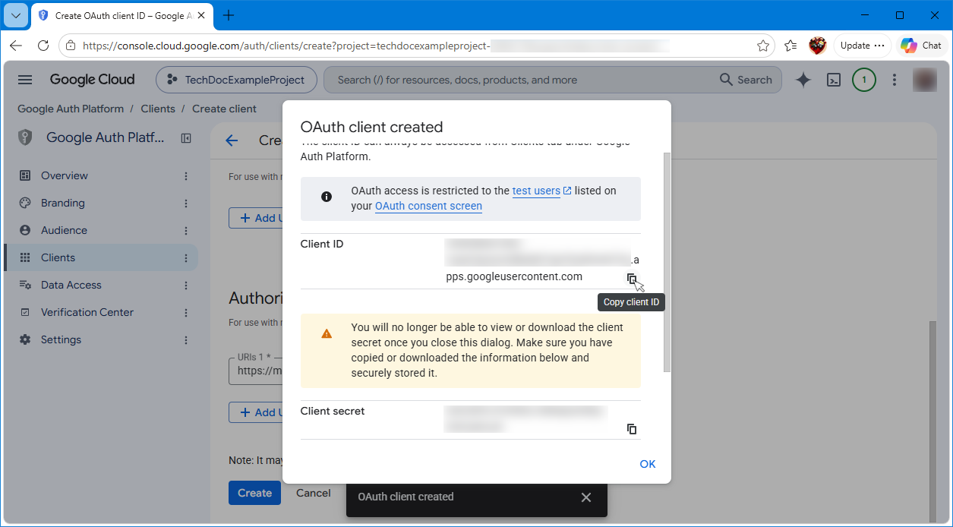
Task: Dismiss the OAuth client created toast
Action: (x=585, y=497)
